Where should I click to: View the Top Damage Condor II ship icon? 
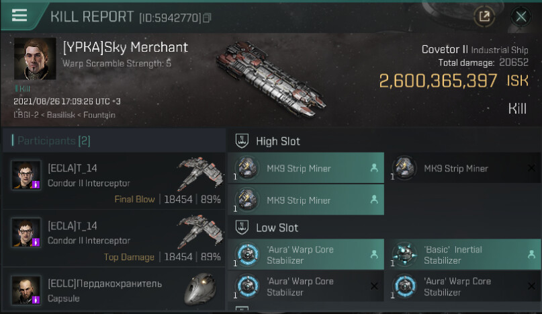coord(199,232)
